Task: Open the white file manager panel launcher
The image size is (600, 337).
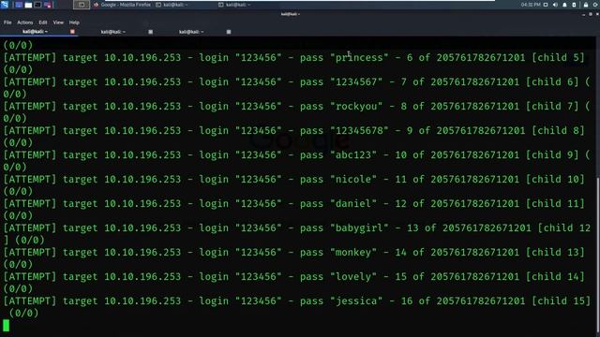Action: point(28,5)
